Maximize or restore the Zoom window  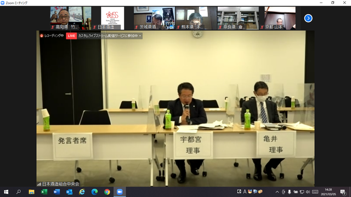(333, 3)
